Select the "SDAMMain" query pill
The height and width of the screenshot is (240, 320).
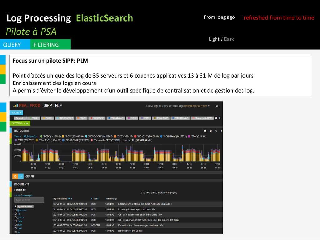[116, 118]
